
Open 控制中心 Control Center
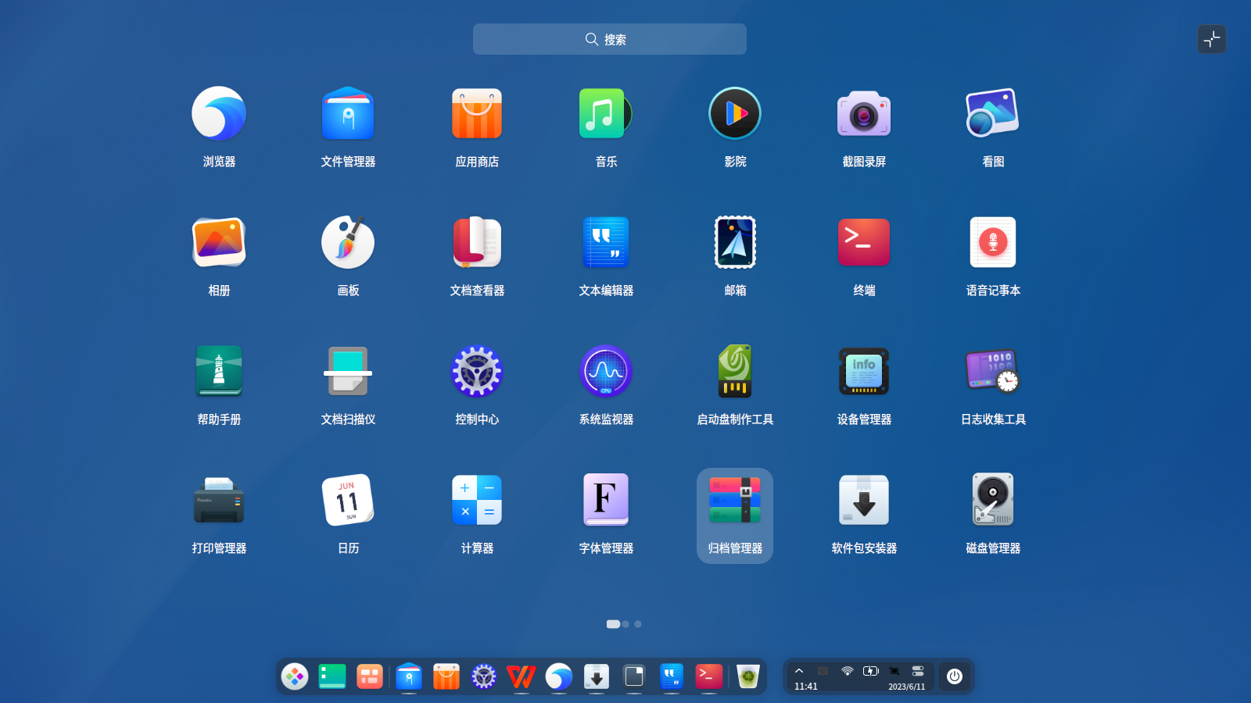pyautogui.click(x=477, y=371)
